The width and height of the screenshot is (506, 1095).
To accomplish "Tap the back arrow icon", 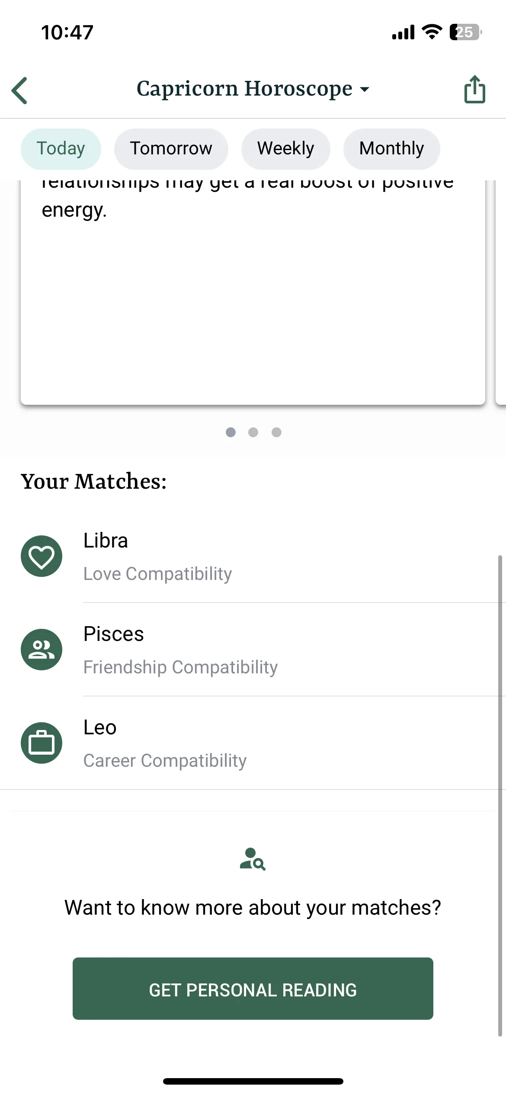I will pyautogui.click(x=19, y=90).
